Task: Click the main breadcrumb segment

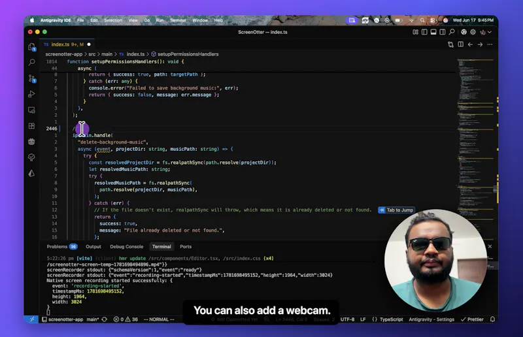Action: 107,54
